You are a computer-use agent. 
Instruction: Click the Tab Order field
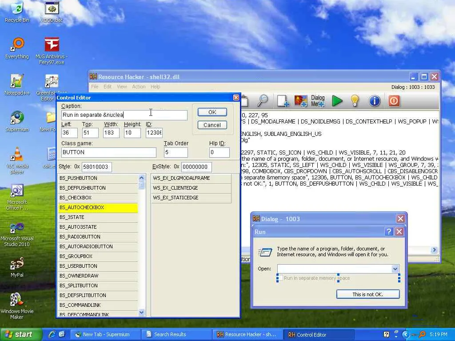176,153
